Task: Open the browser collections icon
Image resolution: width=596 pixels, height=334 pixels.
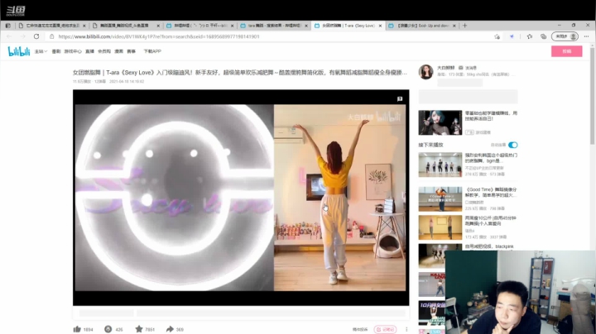Action: point(543,36)
